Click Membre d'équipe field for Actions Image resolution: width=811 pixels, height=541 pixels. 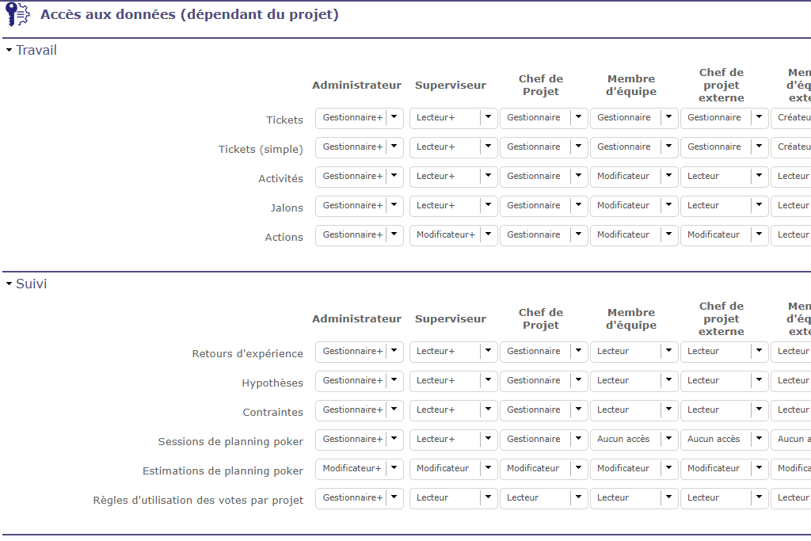[x=626, y=234]
